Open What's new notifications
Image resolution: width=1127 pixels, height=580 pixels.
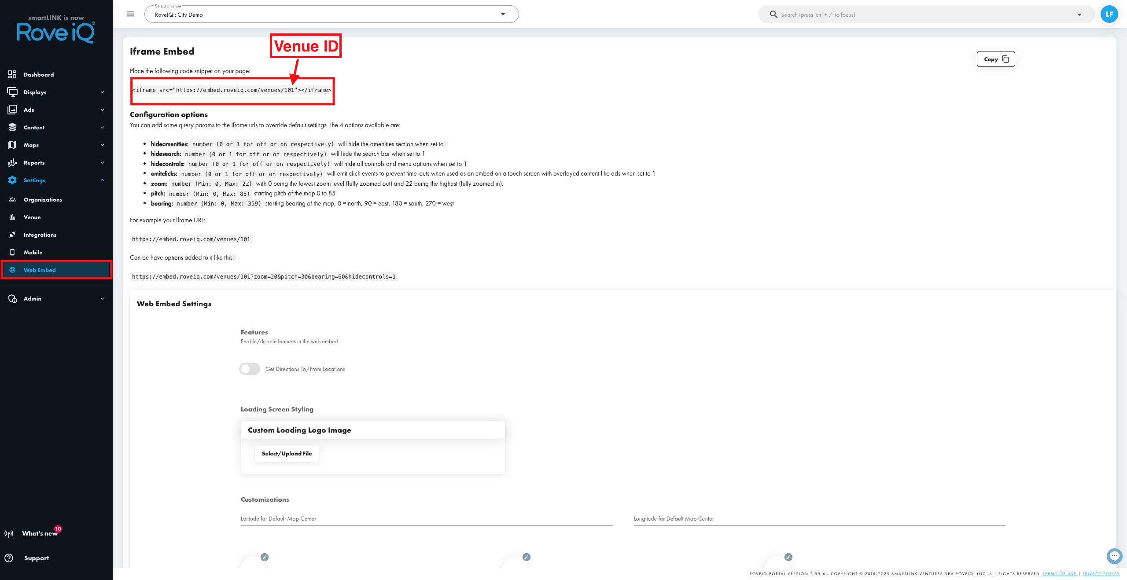40,533
